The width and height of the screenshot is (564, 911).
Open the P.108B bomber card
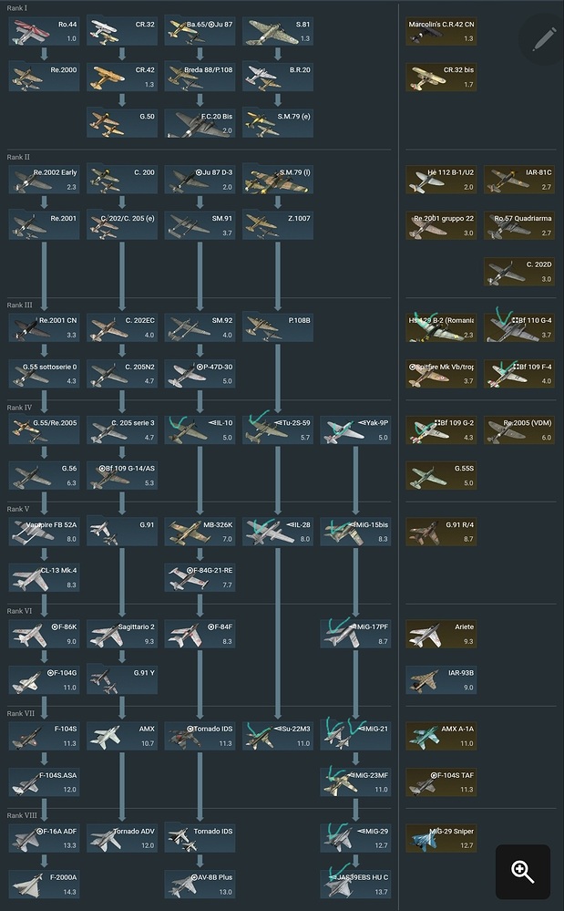tap(277, 327)
